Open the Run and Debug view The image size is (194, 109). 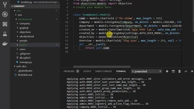point(5,14)
